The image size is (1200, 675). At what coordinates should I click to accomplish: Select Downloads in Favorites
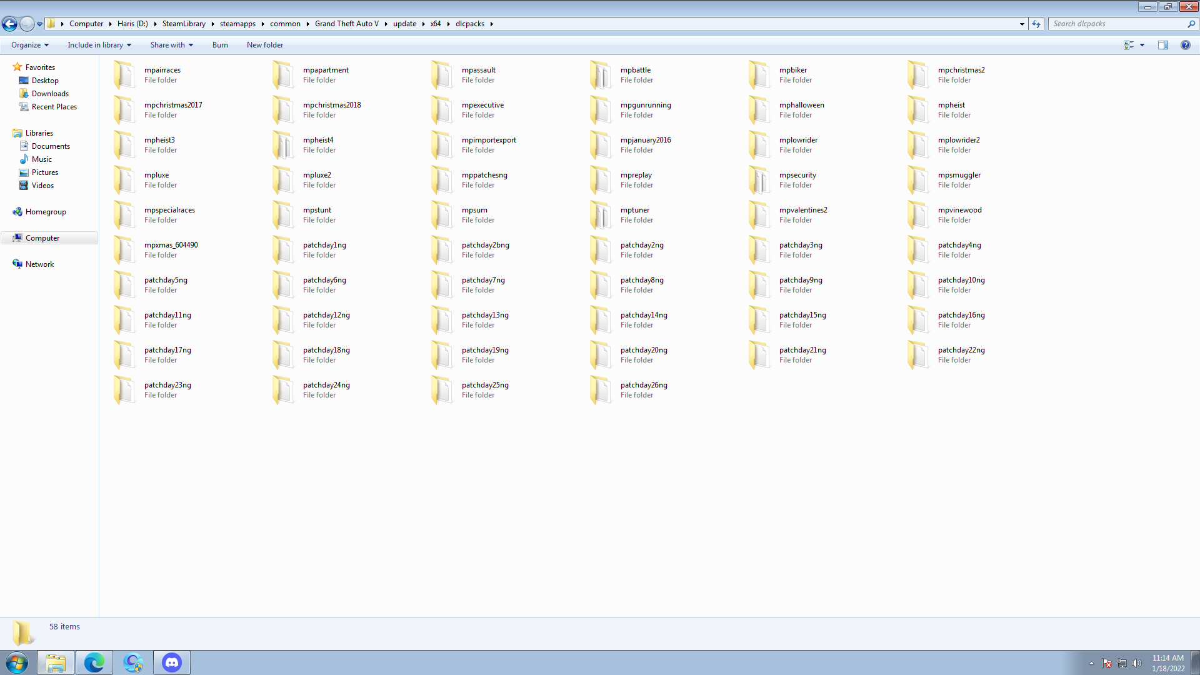pyautogui.click(x=50, y=94)
